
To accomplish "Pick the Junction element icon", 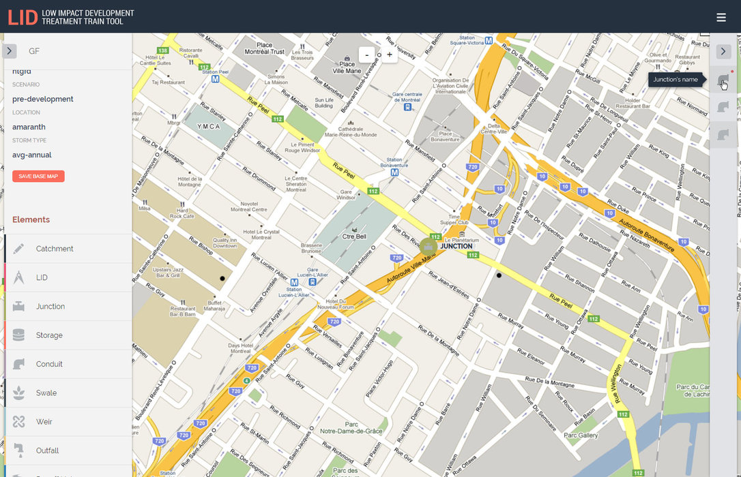I will pos(18,306).
